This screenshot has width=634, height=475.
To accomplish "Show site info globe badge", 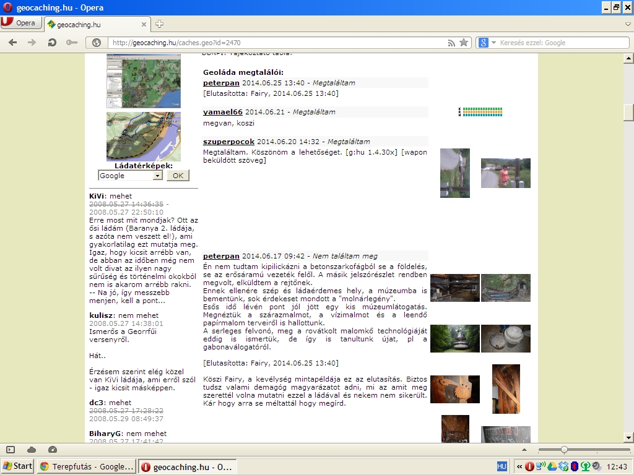I will point(97,43).
